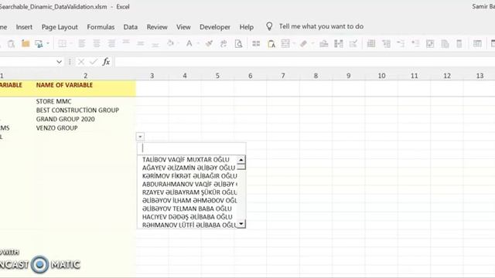495x278 pixels.
Task: Open the Name Box dropdown arrow
Action: pyautogui.click(x=59, y=62)
